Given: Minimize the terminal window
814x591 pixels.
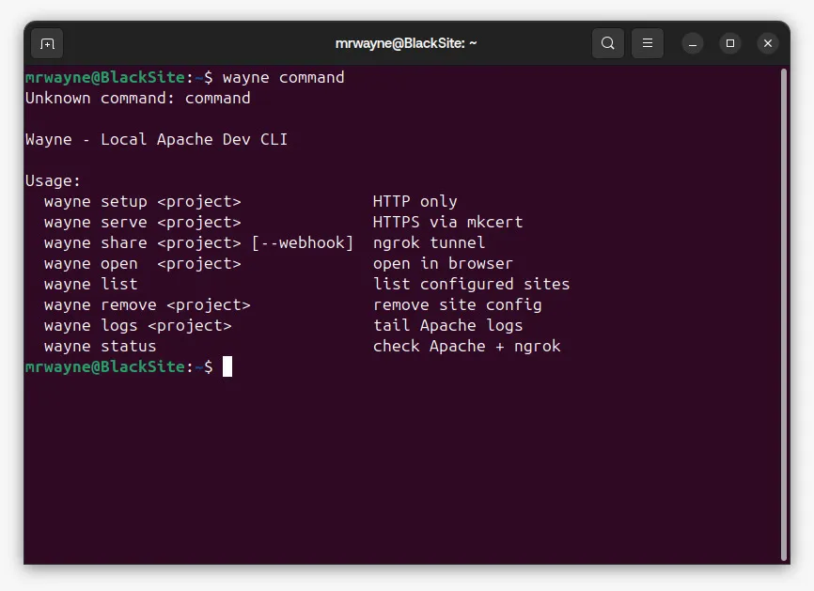Looking at the screenshot, I should click(x=693, y=43).
